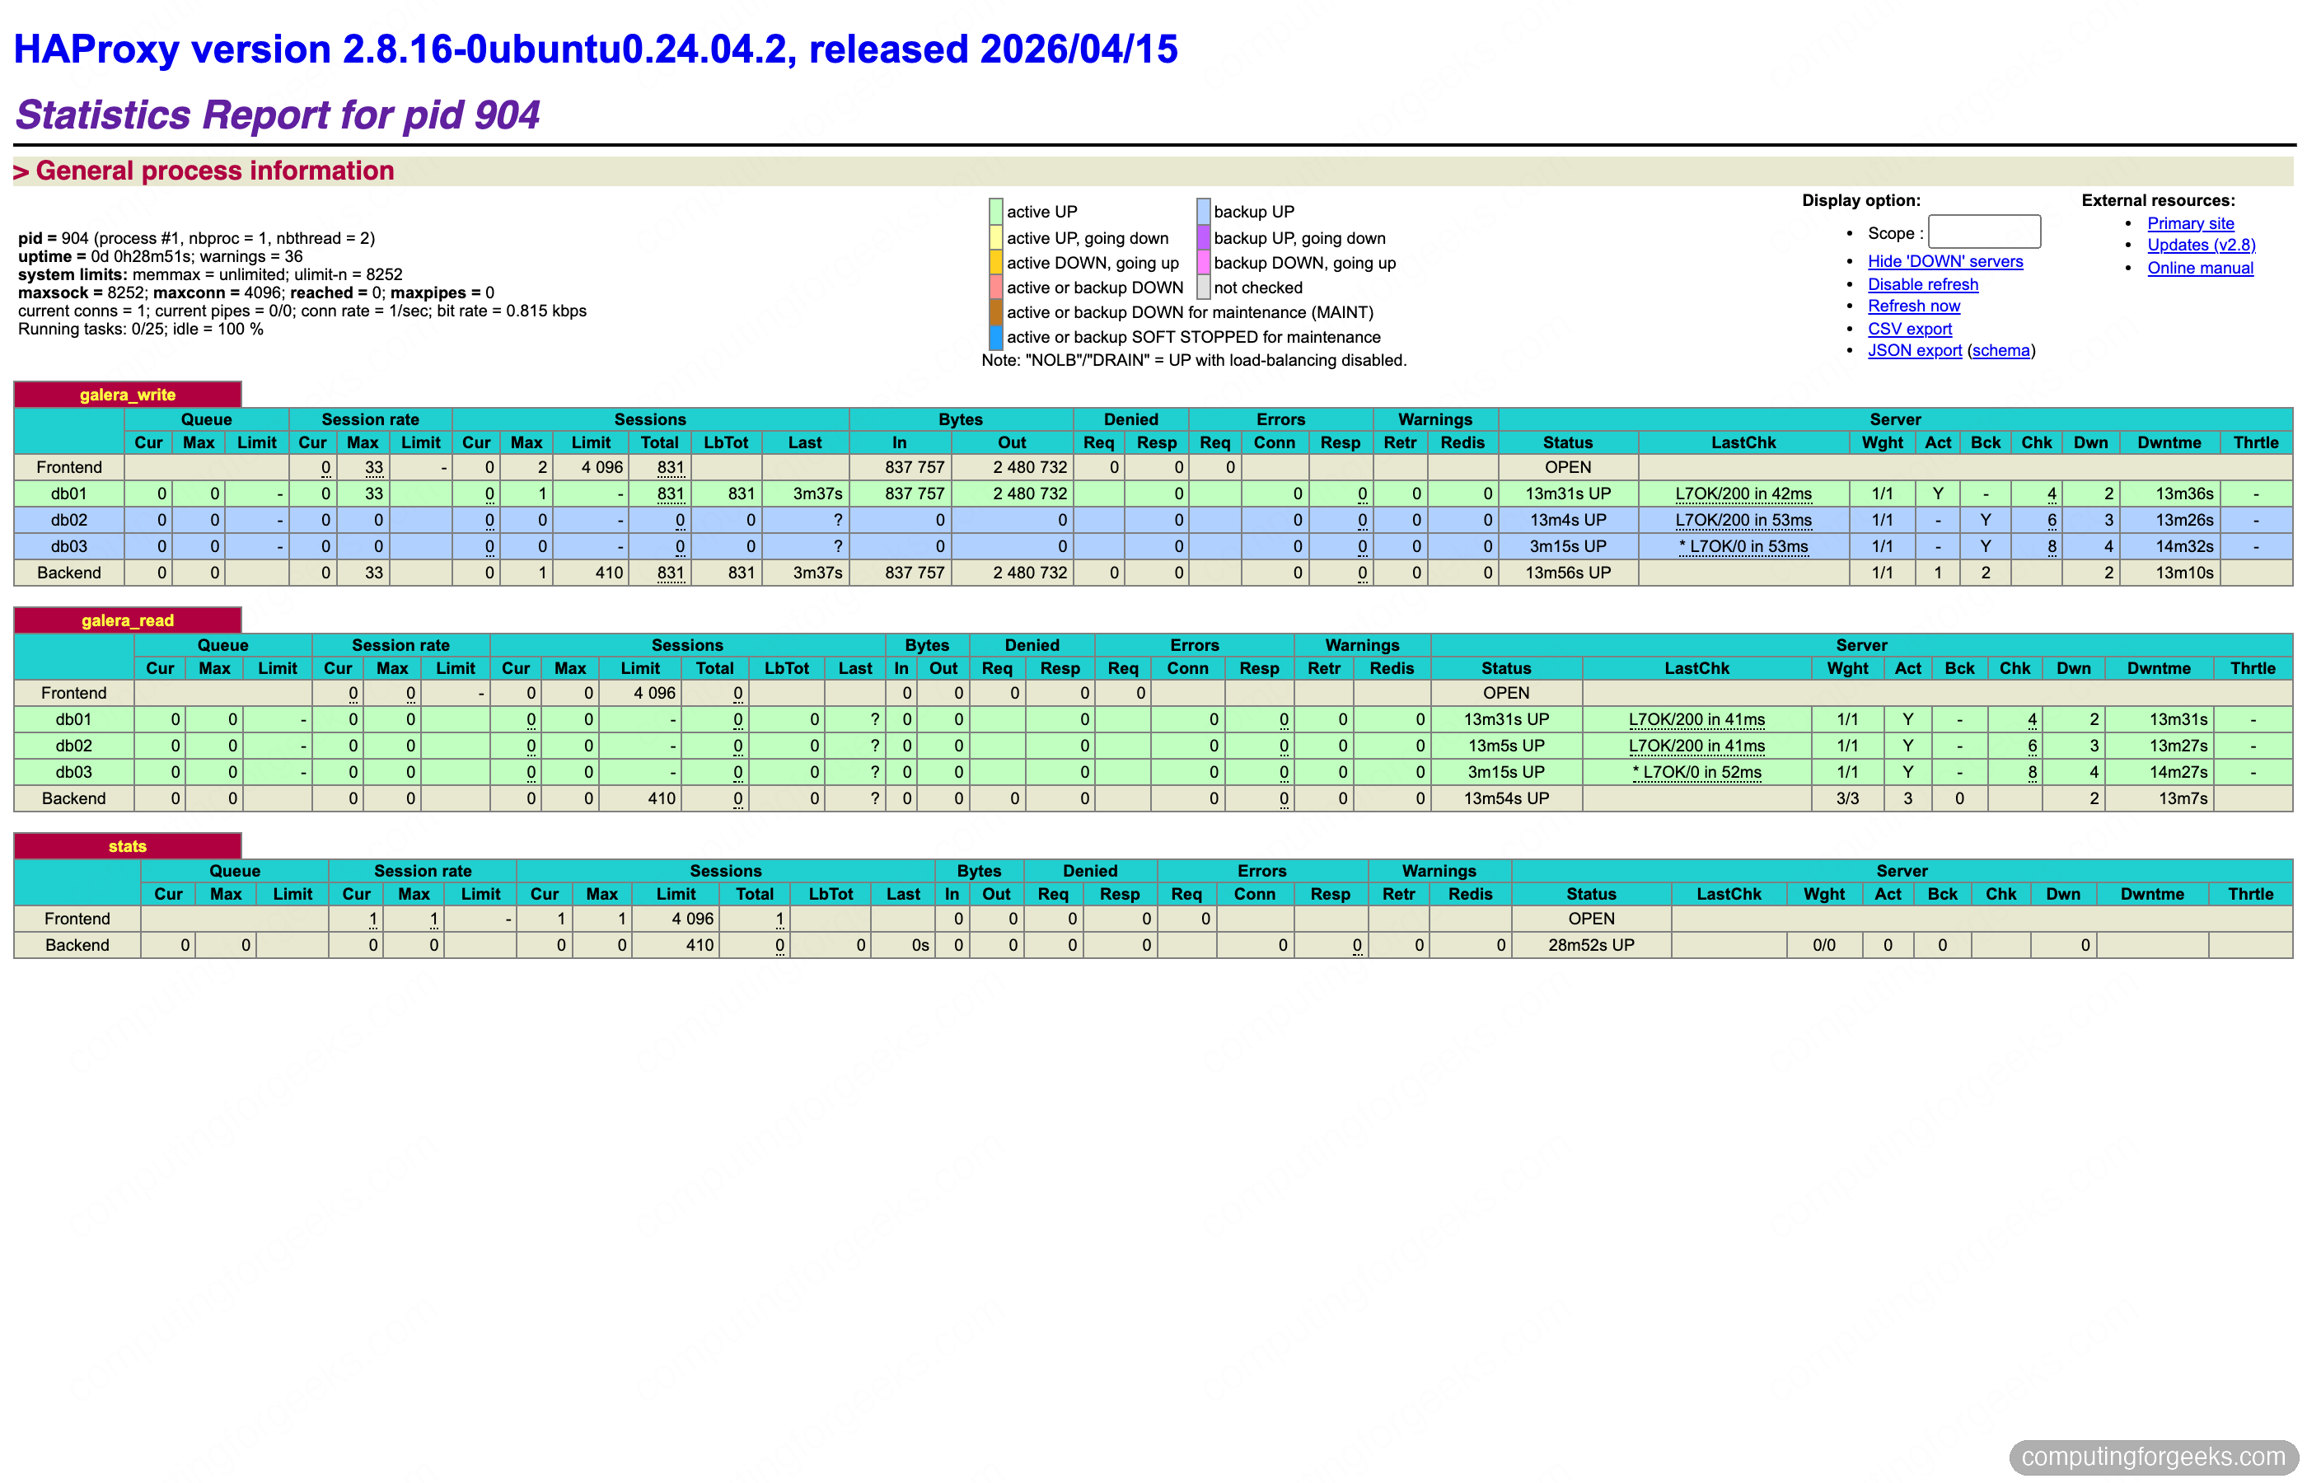
Task: Click '* L7OK/0 in 53ms' LastChk value
Action: pos(1743,546)
